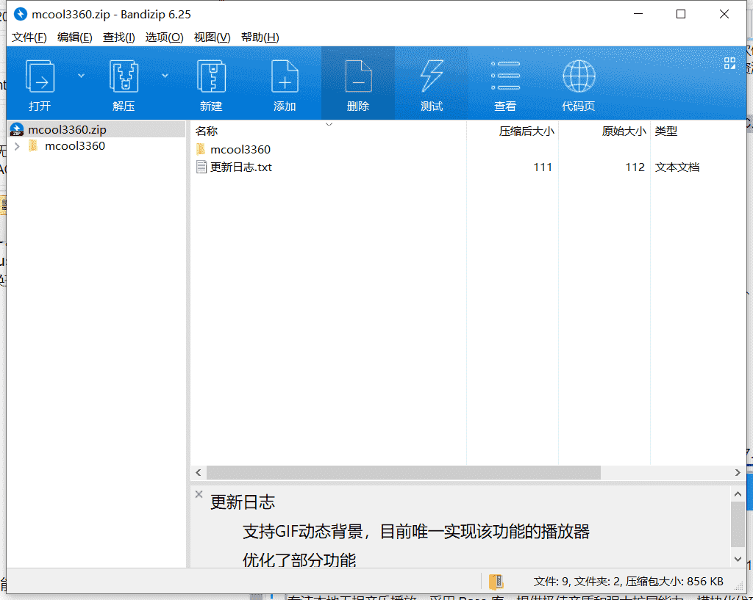Open the 查找(I) menu
This screenshot has width=753, height=600.
tap(118, 37)
